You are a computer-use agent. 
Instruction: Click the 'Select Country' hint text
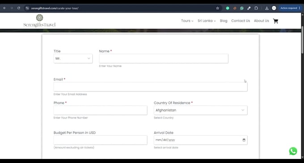click(x=164, y=118)
